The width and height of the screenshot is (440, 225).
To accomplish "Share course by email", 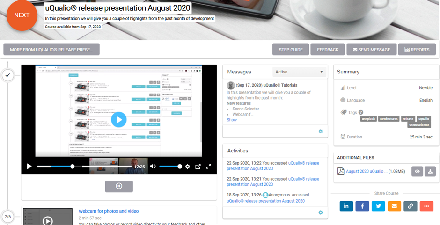I will [x=394, y=206].
